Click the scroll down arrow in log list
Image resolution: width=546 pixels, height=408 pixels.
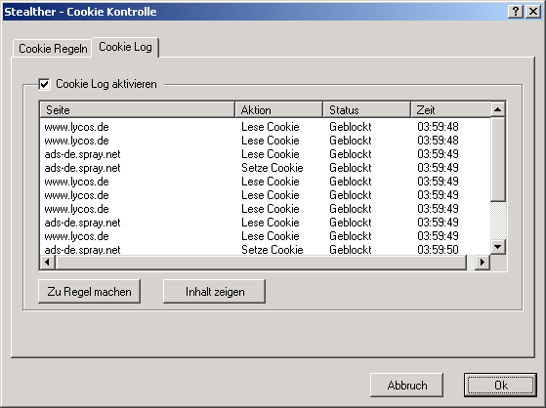(x=497, y=247)
